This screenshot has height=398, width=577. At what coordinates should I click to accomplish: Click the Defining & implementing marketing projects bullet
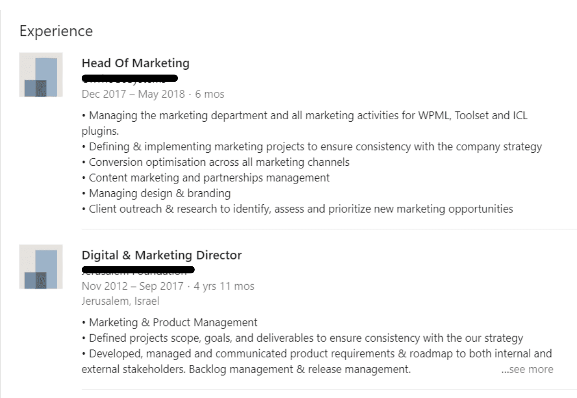pos(312,147)
